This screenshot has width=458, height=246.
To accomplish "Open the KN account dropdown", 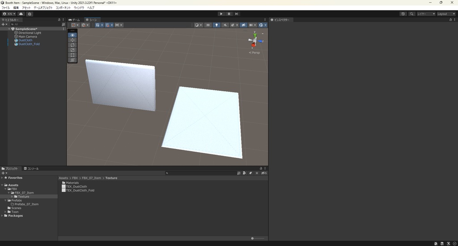I will point(9,14).
